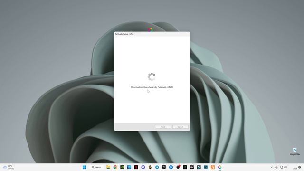This screenshot has width=304, height=171.
Task: Open the blue striped app next to NVIDIA
Action: (129, 167)
